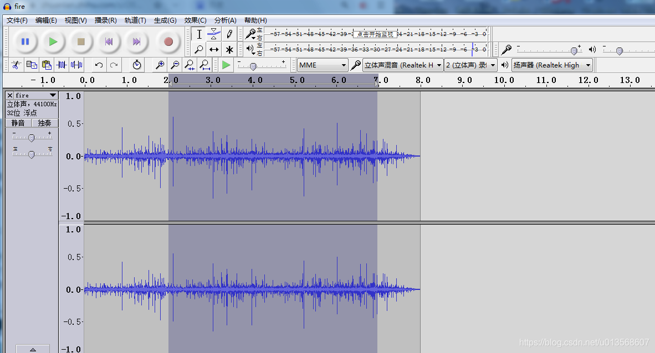Screen dimensions: 655x353
Task: Open the 分析(A) menu
Action: 225,20
